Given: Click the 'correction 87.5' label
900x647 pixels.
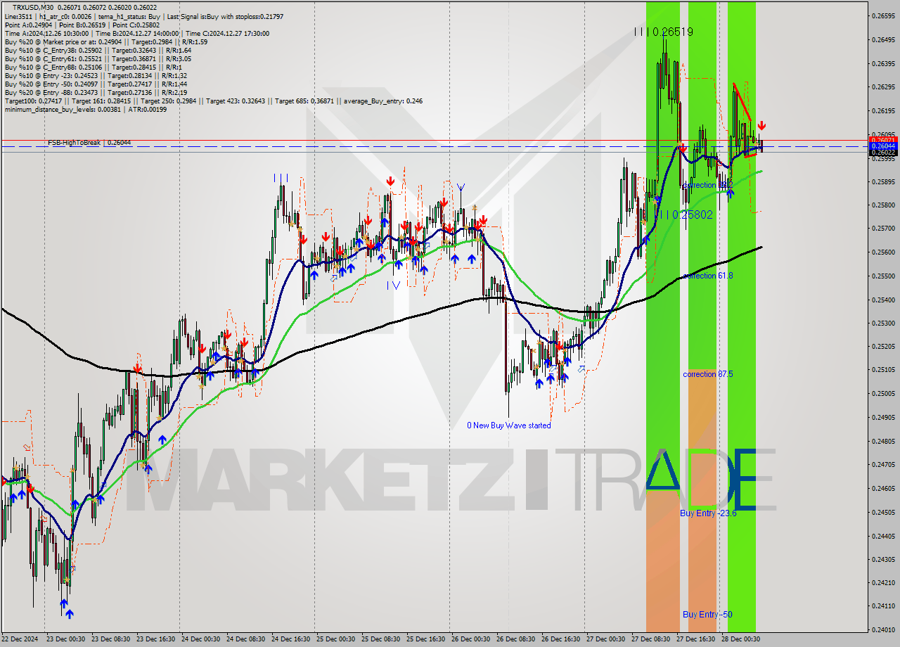Looking at the screenshot, I should (x=708, y=374).
